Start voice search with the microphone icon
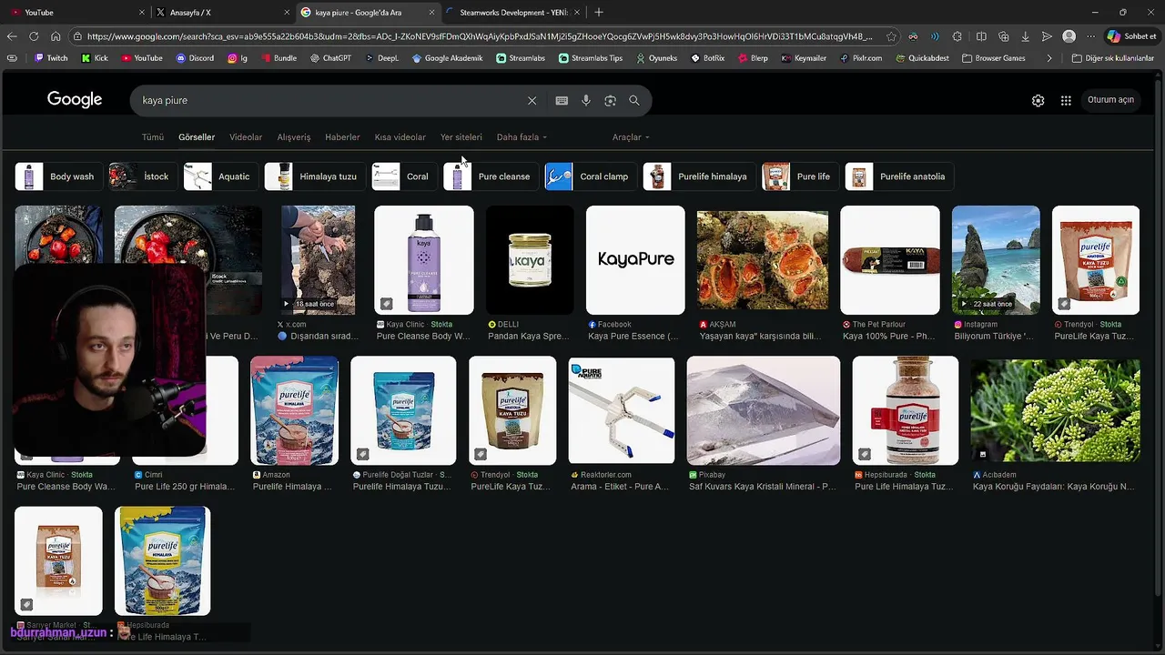This screenshot has height=655, width=1165. click(586, 101)
